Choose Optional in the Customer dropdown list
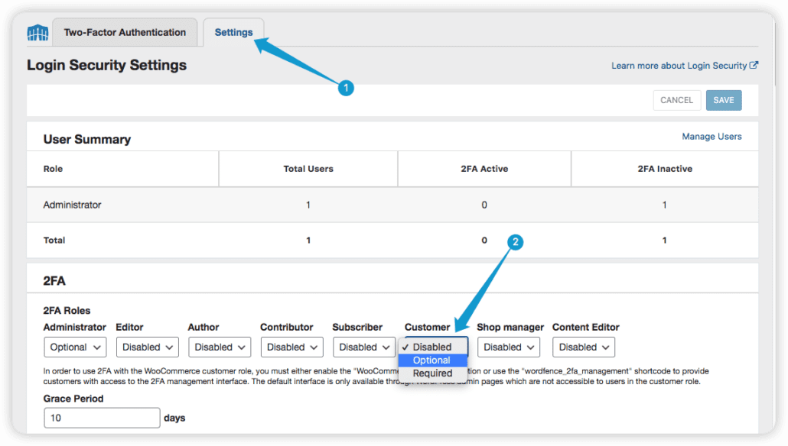Screen dimensions: 788x446 pos(433,360)
